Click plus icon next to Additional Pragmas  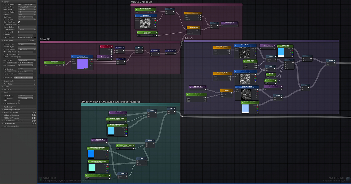[33, 118]
